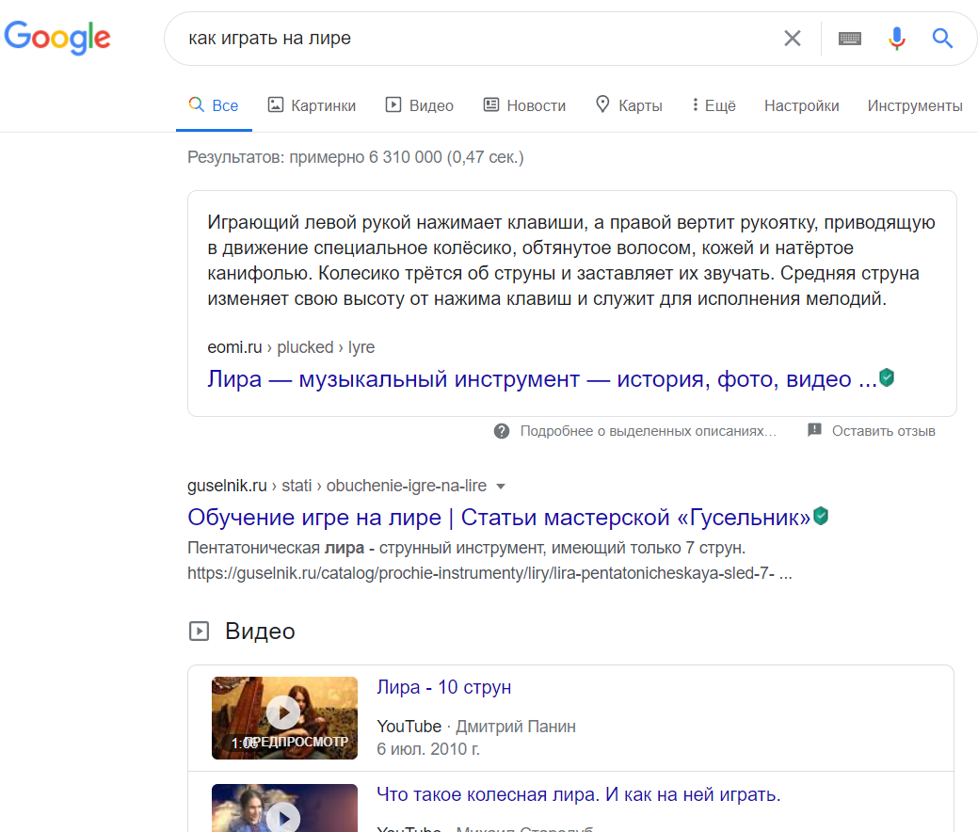Open Настройки options
The width and height of the screenshot is (978, 832).
801,105
